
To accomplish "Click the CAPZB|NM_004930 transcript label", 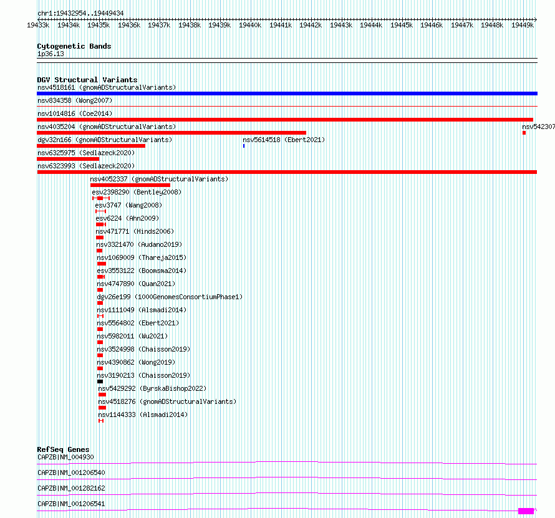I will click(x=65, y=457).
